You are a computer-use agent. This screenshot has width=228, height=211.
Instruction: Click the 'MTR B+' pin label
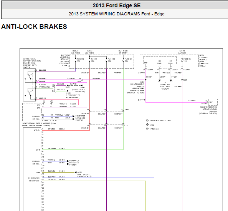[37, 130]
